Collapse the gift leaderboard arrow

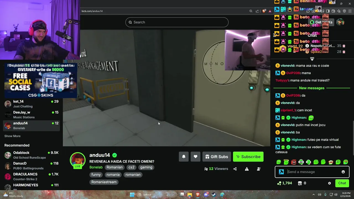click(312, 59)
